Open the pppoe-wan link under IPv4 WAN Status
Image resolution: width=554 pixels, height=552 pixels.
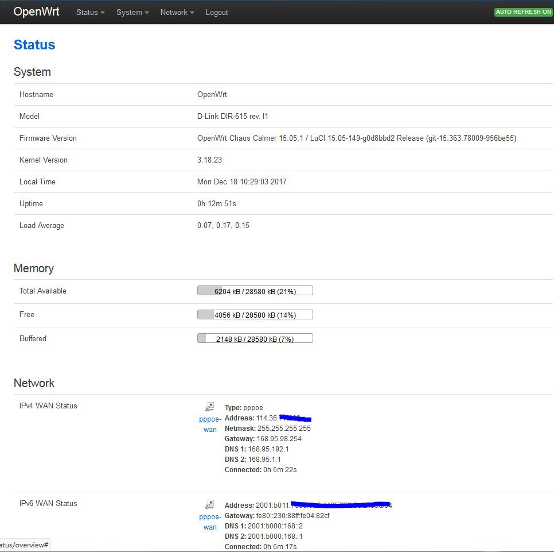[210, 424]
